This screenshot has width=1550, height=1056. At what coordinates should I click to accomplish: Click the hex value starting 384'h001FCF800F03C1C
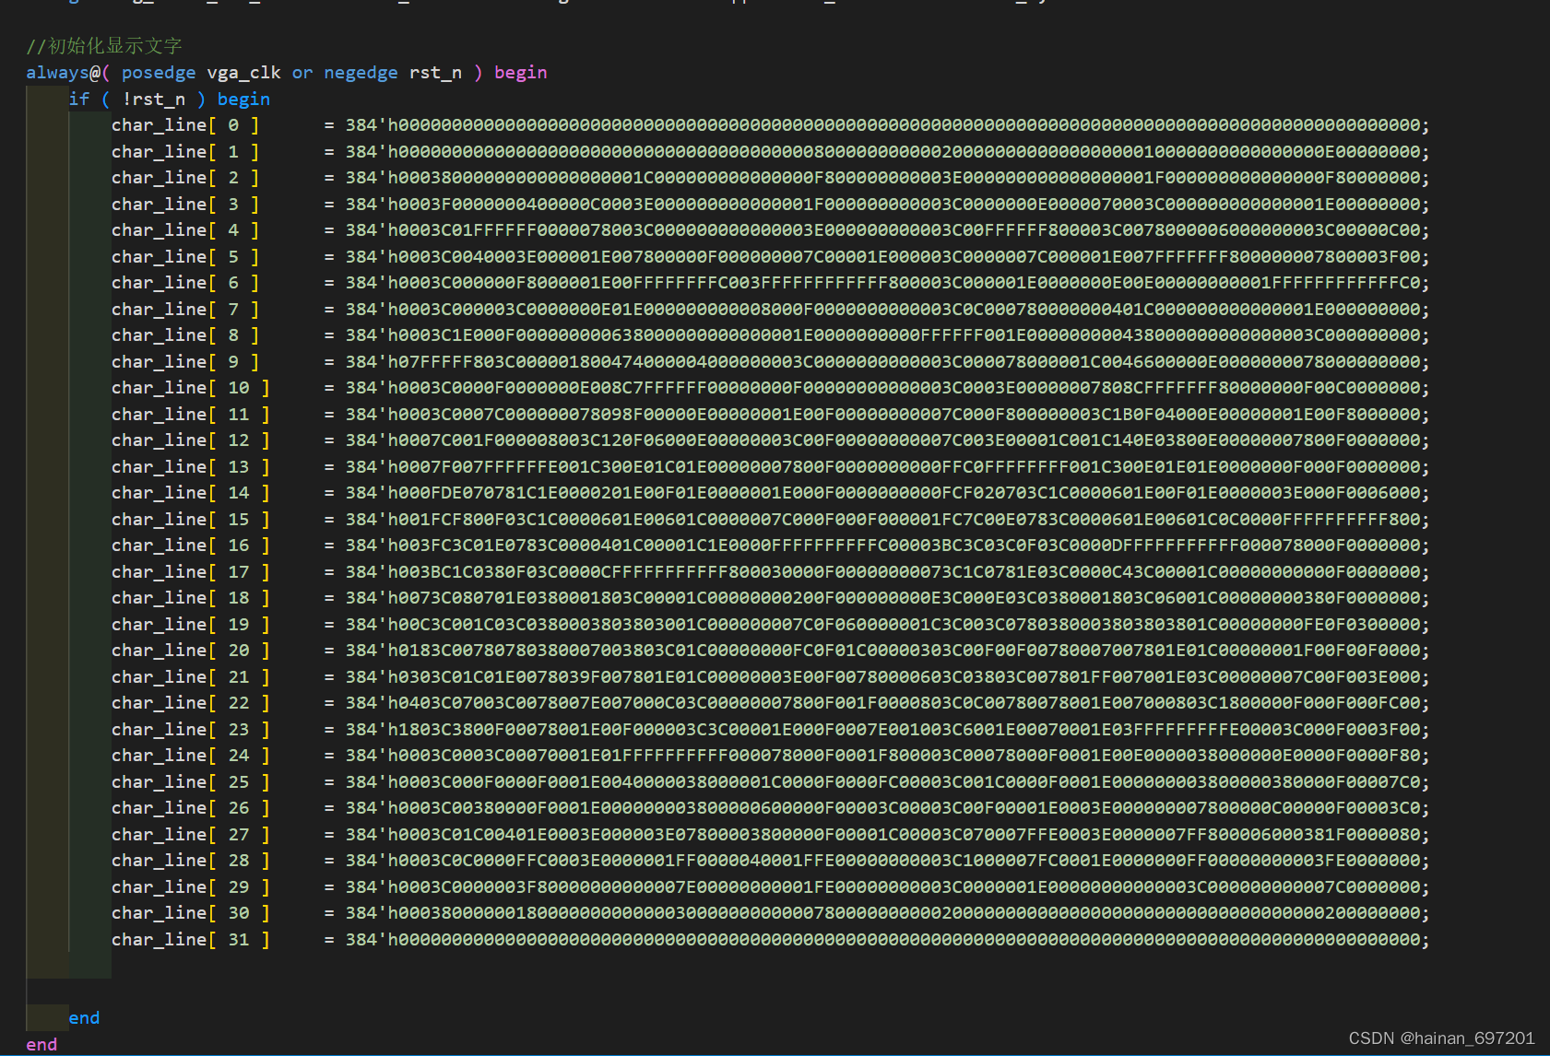point(883,519)
